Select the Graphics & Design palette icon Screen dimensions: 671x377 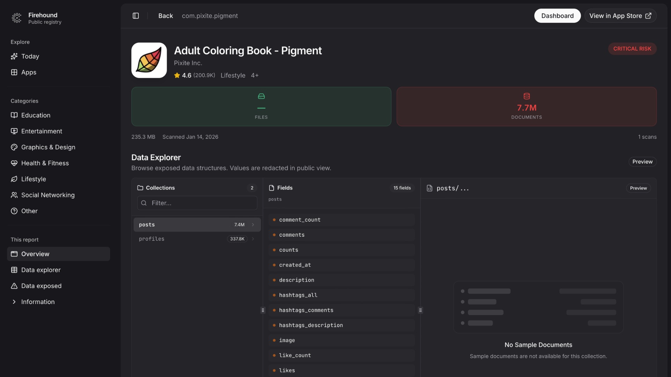tap(14, 147)
